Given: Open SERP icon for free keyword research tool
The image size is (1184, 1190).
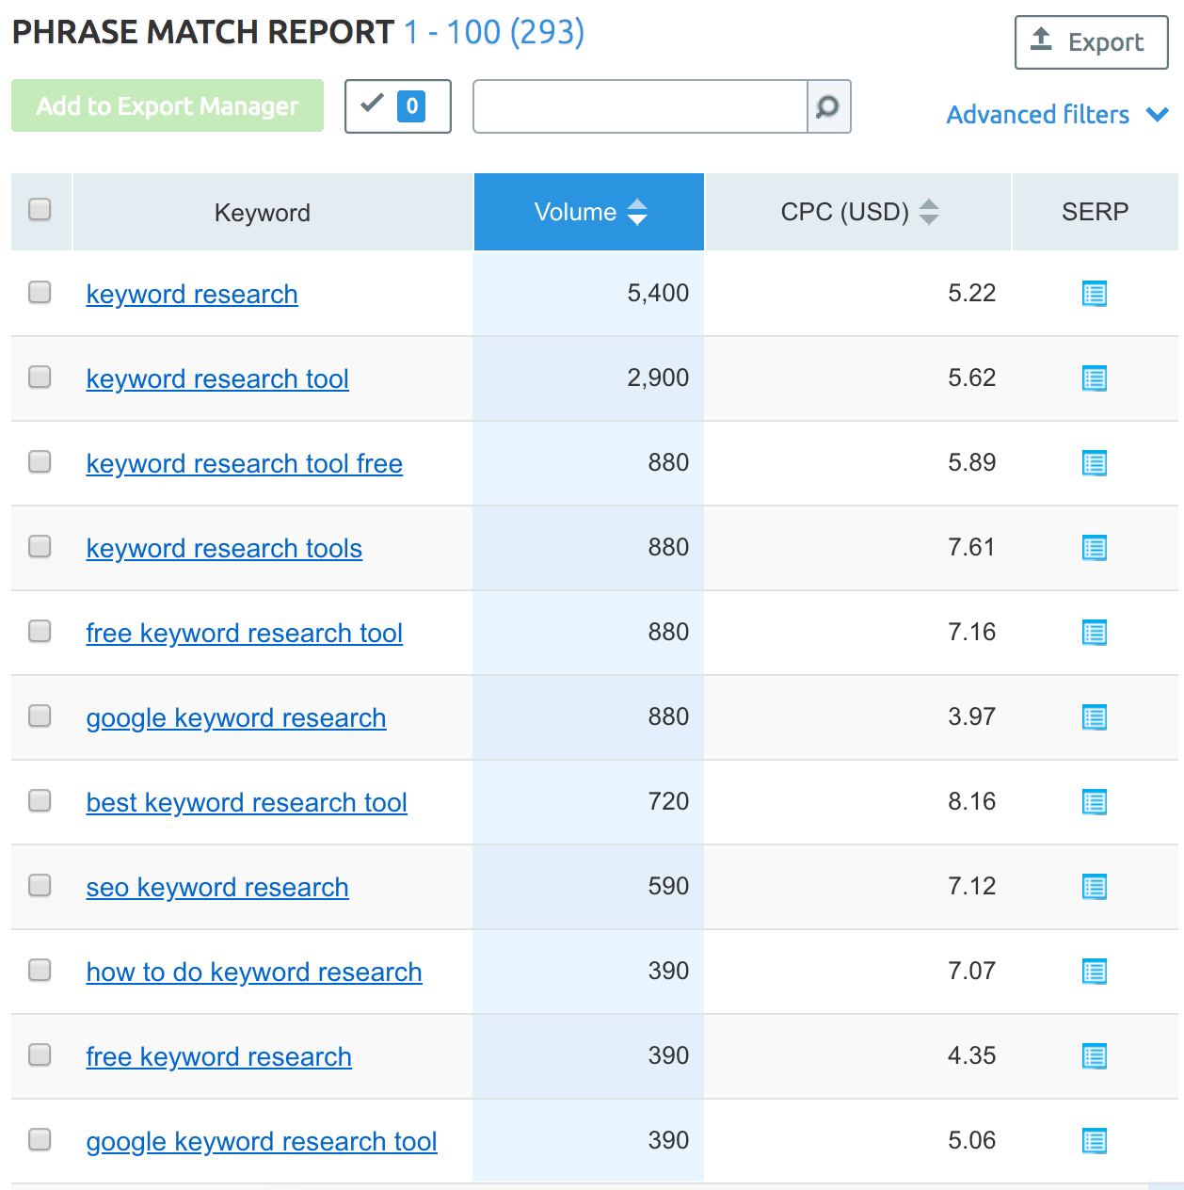Looking at the screenshot, I should coord(1094,633).
